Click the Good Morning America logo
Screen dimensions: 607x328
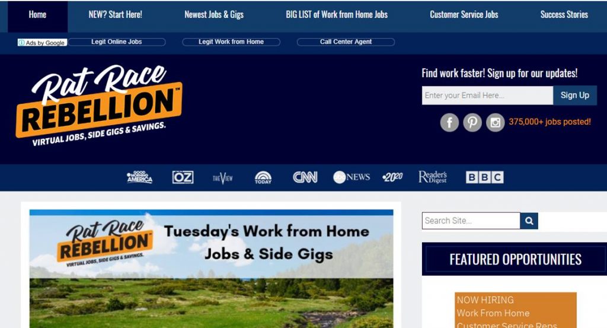click(140, 177)
